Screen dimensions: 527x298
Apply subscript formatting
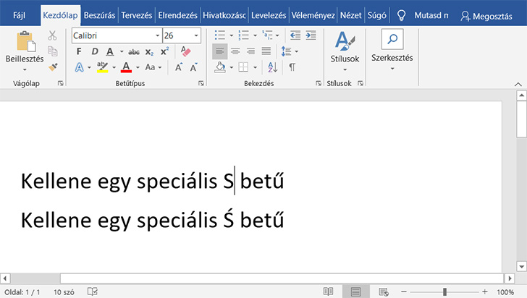[x=149, y=51]
